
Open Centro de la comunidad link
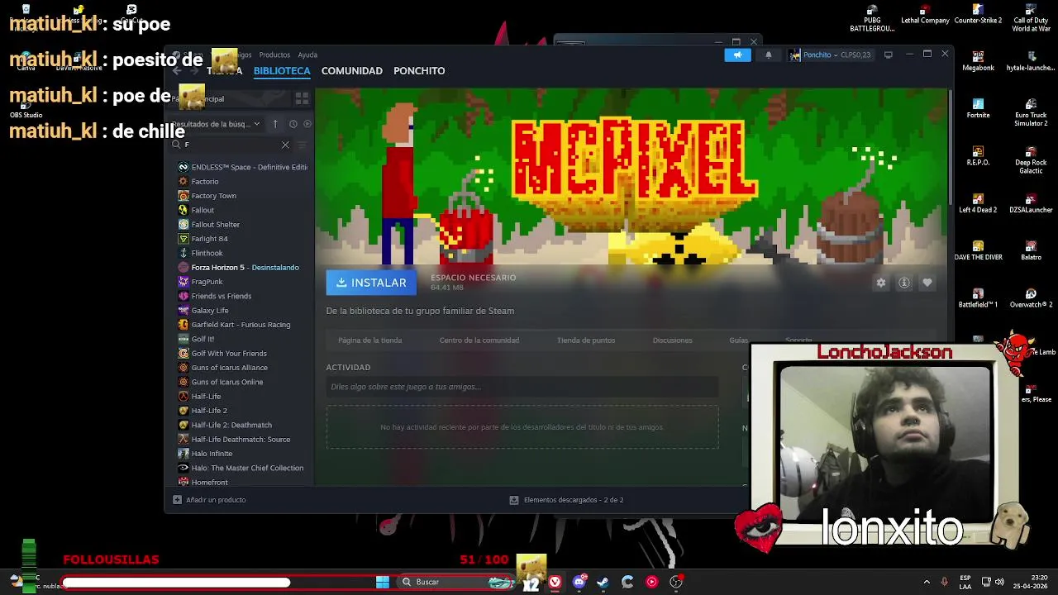479,340
